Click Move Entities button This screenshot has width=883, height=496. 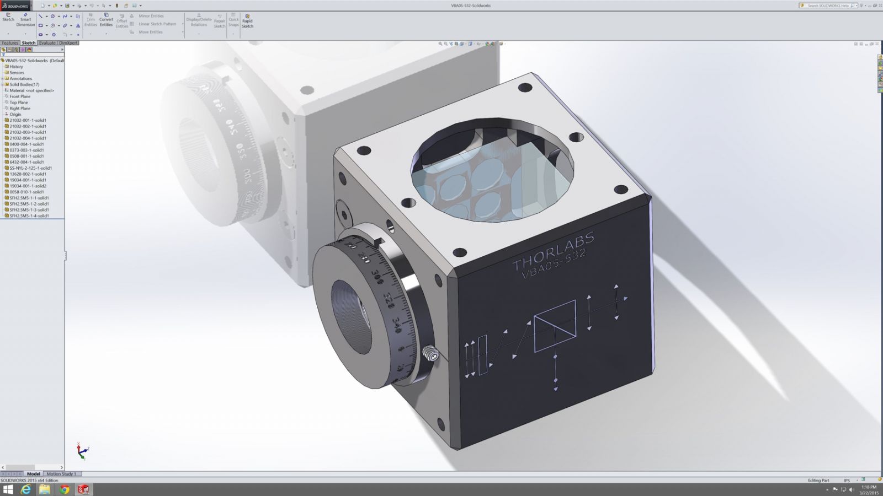(146, 32)
